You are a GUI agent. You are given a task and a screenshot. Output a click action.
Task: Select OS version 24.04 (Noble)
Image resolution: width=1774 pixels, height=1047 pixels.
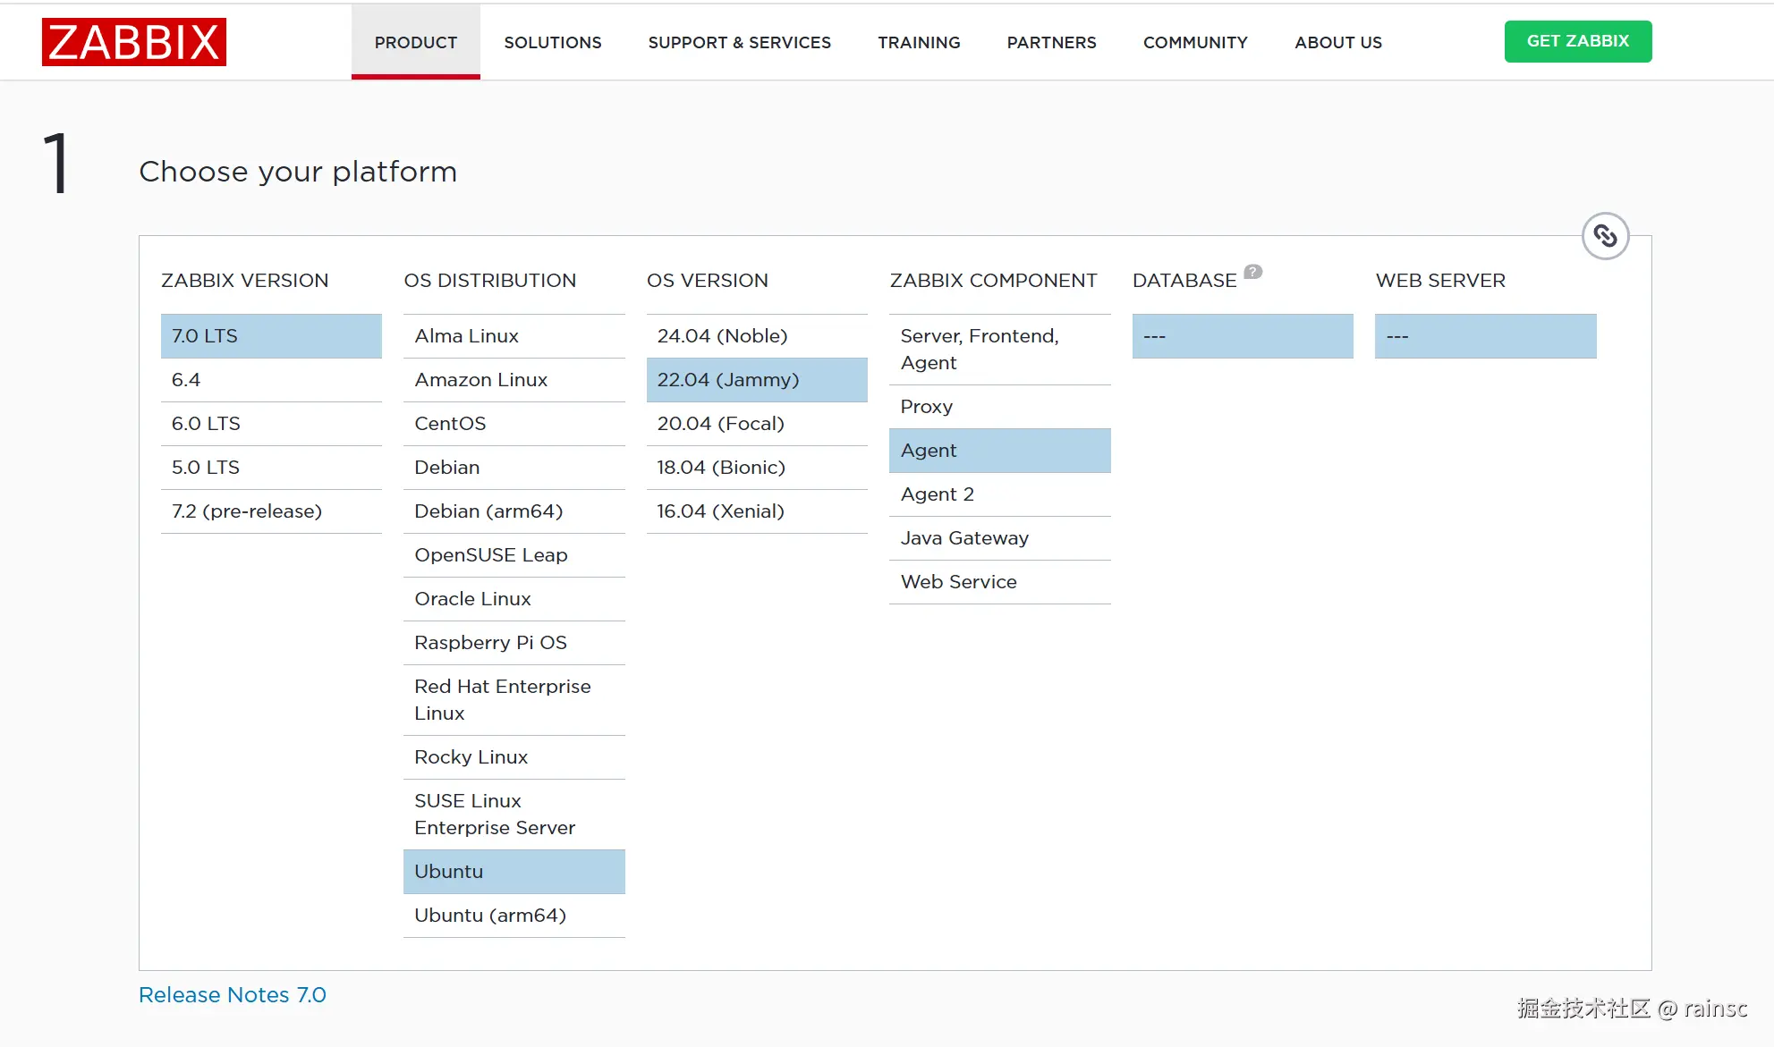[x=756, y=336]
